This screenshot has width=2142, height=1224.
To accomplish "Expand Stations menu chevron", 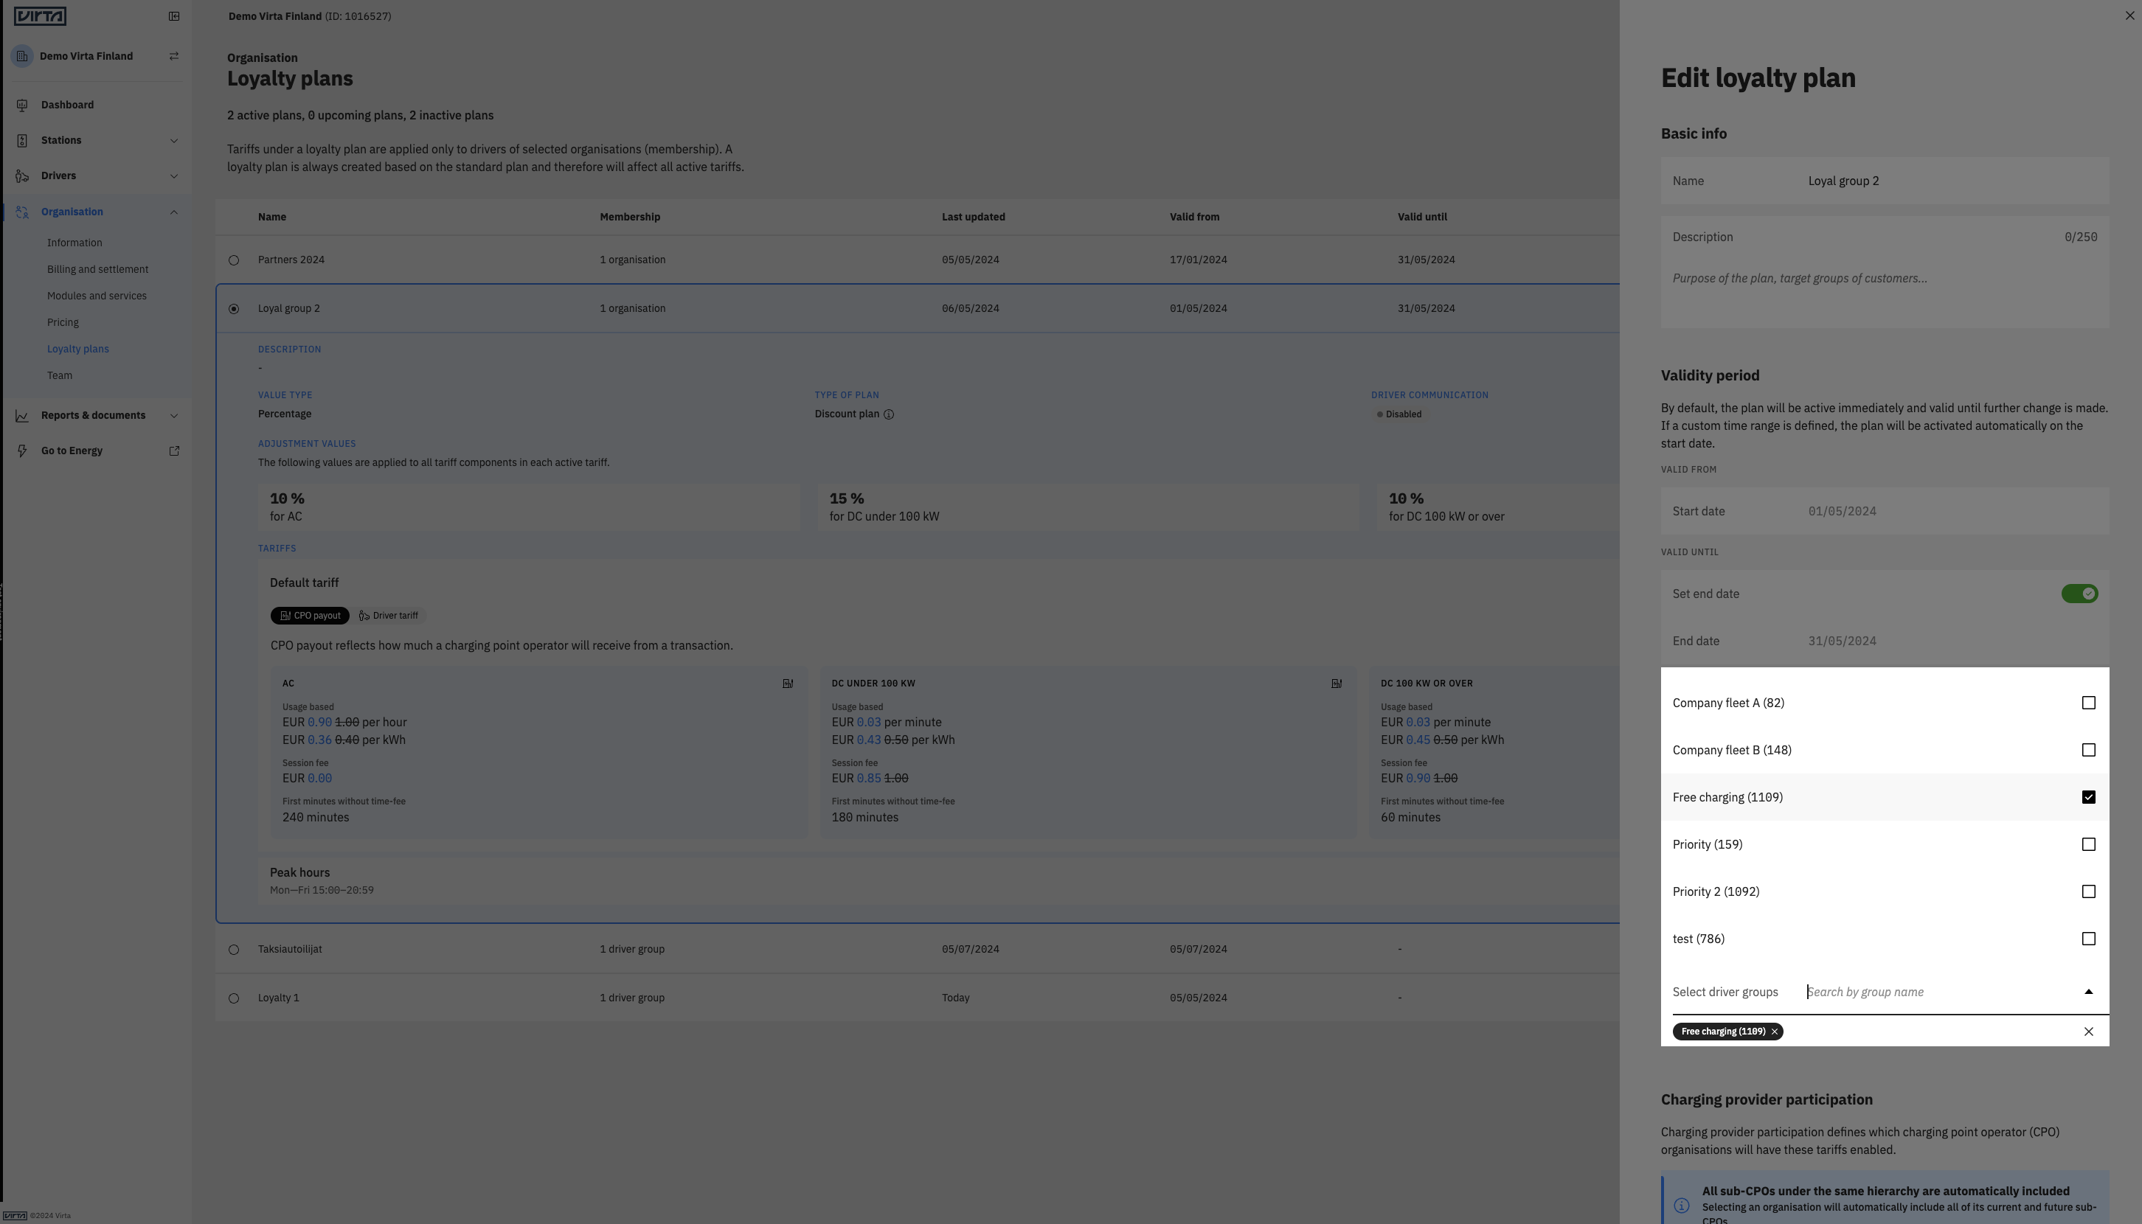I will pos(174,140).
